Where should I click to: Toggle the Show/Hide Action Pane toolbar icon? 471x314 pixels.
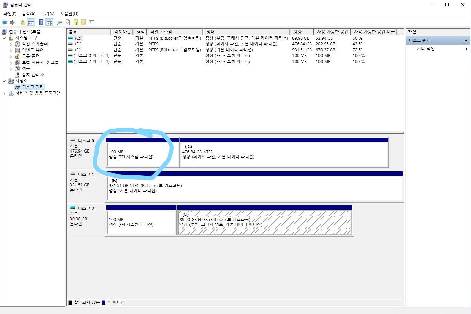coord(50,23)
